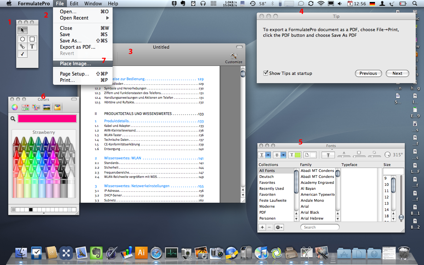The width and height of the screenshot is (424, 265).
Task: Click Customize toolbar icon
Action: pos(234,58)
